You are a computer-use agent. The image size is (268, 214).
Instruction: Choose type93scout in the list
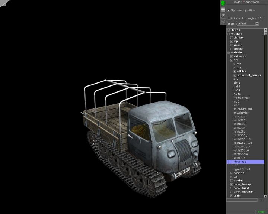click(242, 169)
